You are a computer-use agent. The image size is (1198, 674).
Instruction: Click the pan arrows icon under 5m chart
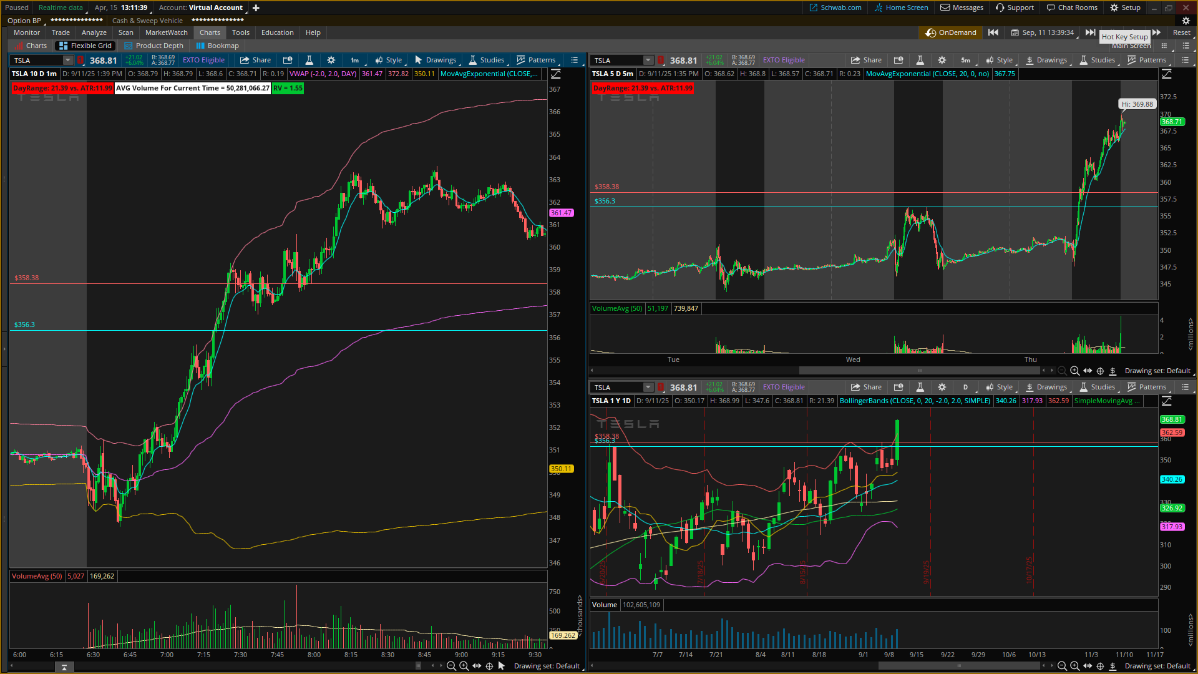tap(1088, 371)
